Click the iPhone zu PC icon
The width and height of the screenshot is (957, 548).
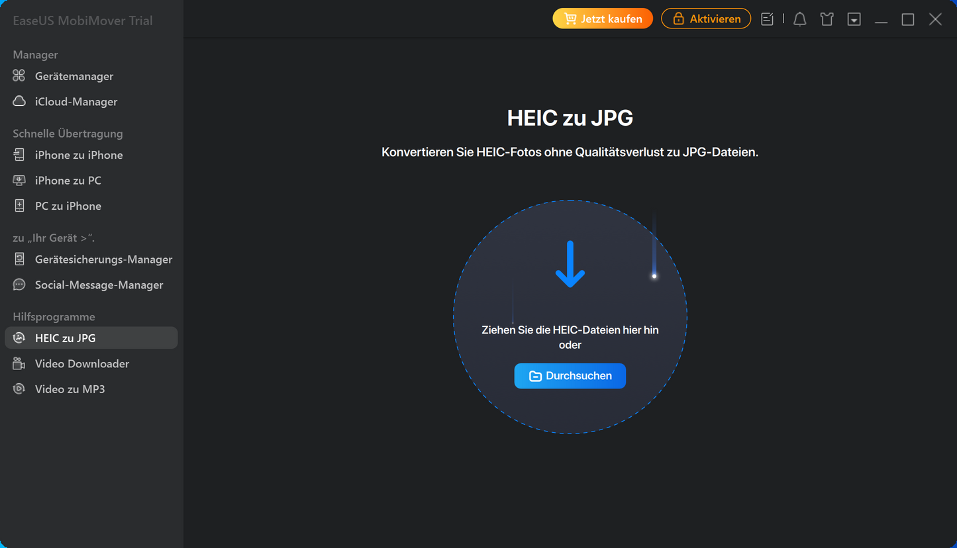click(x=19, y=181)
